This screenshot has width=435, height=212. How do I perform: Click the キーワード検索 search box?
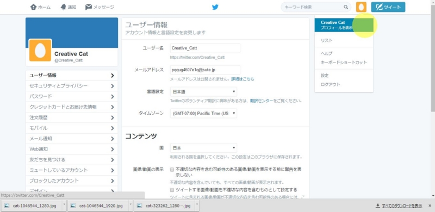(x=316, y=7)
